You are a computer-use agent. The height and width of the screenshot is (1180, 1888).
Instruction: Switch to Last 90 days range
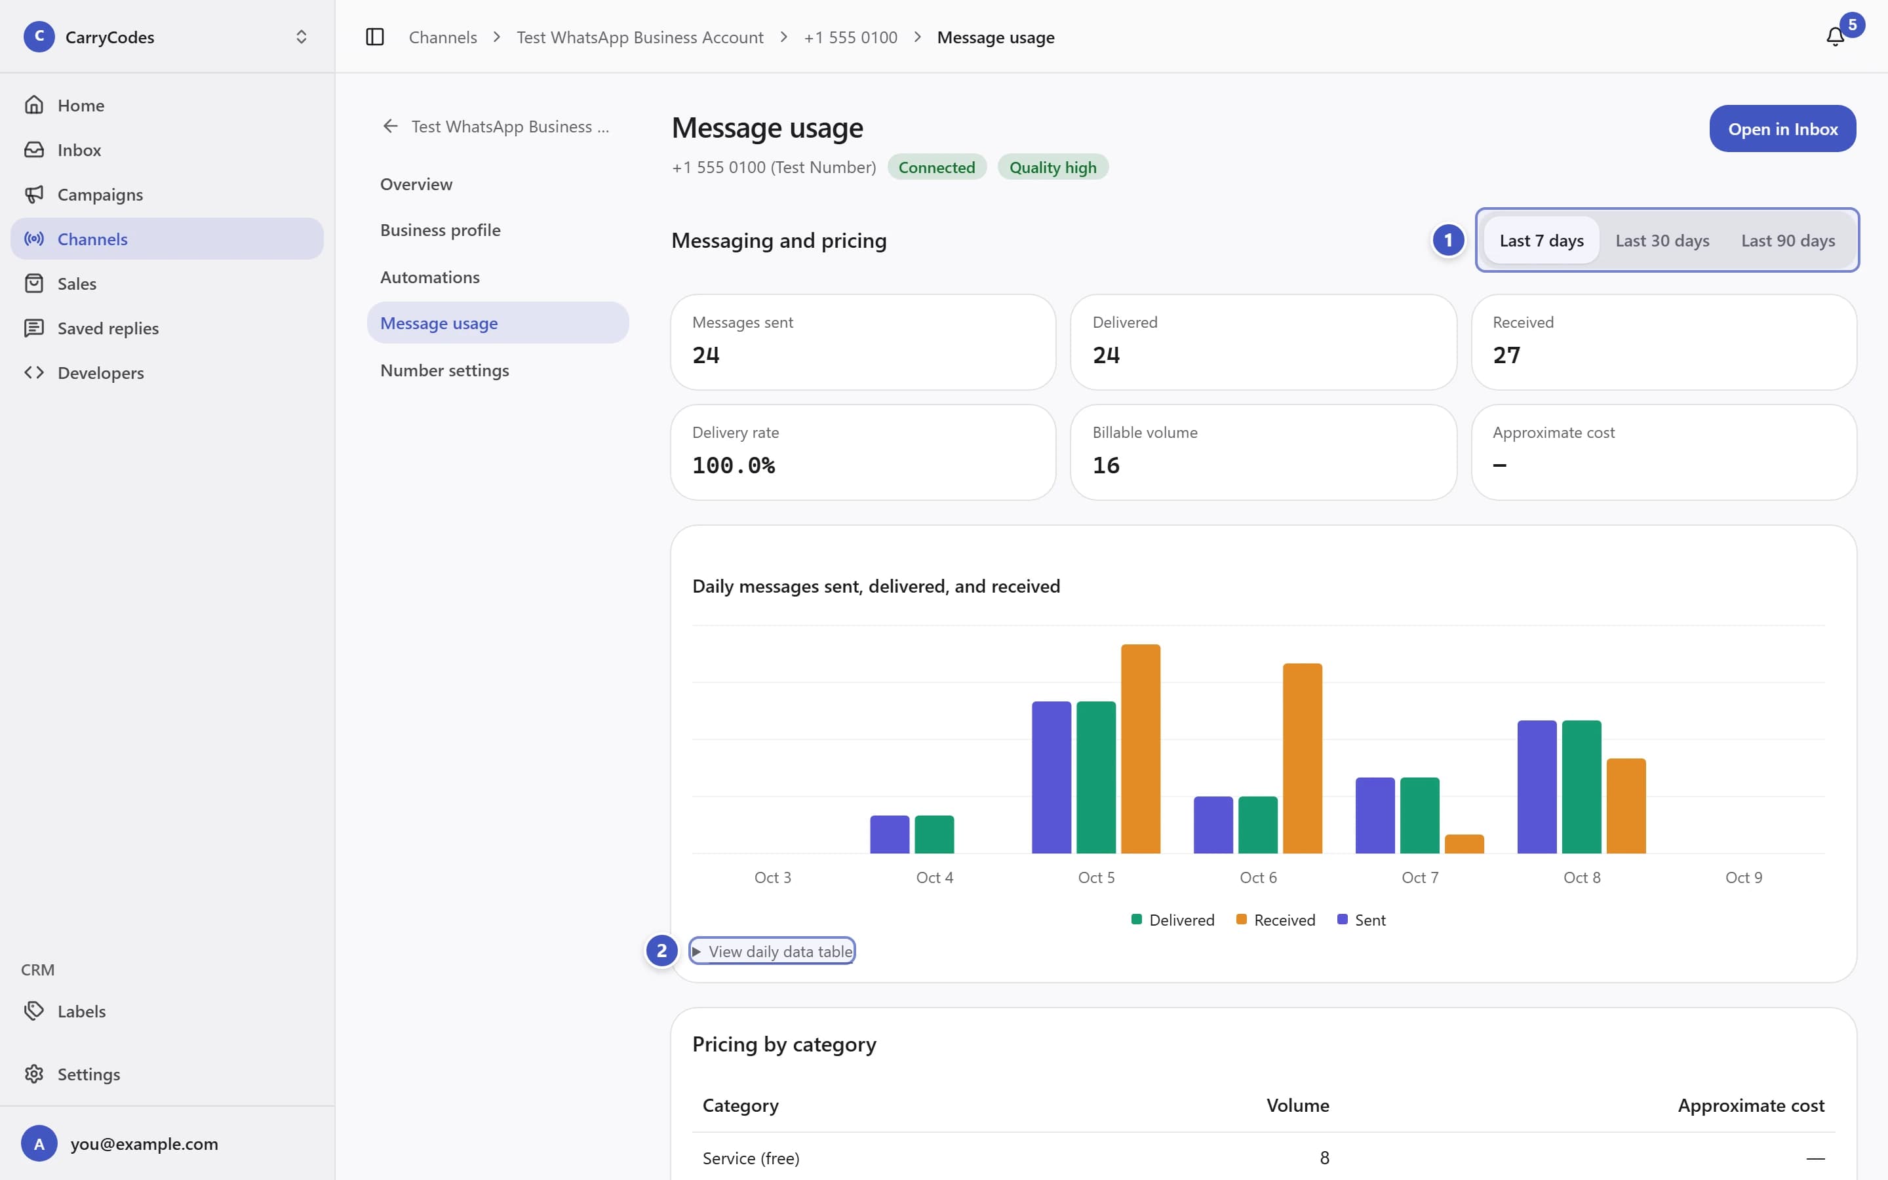pos(1787,241)
